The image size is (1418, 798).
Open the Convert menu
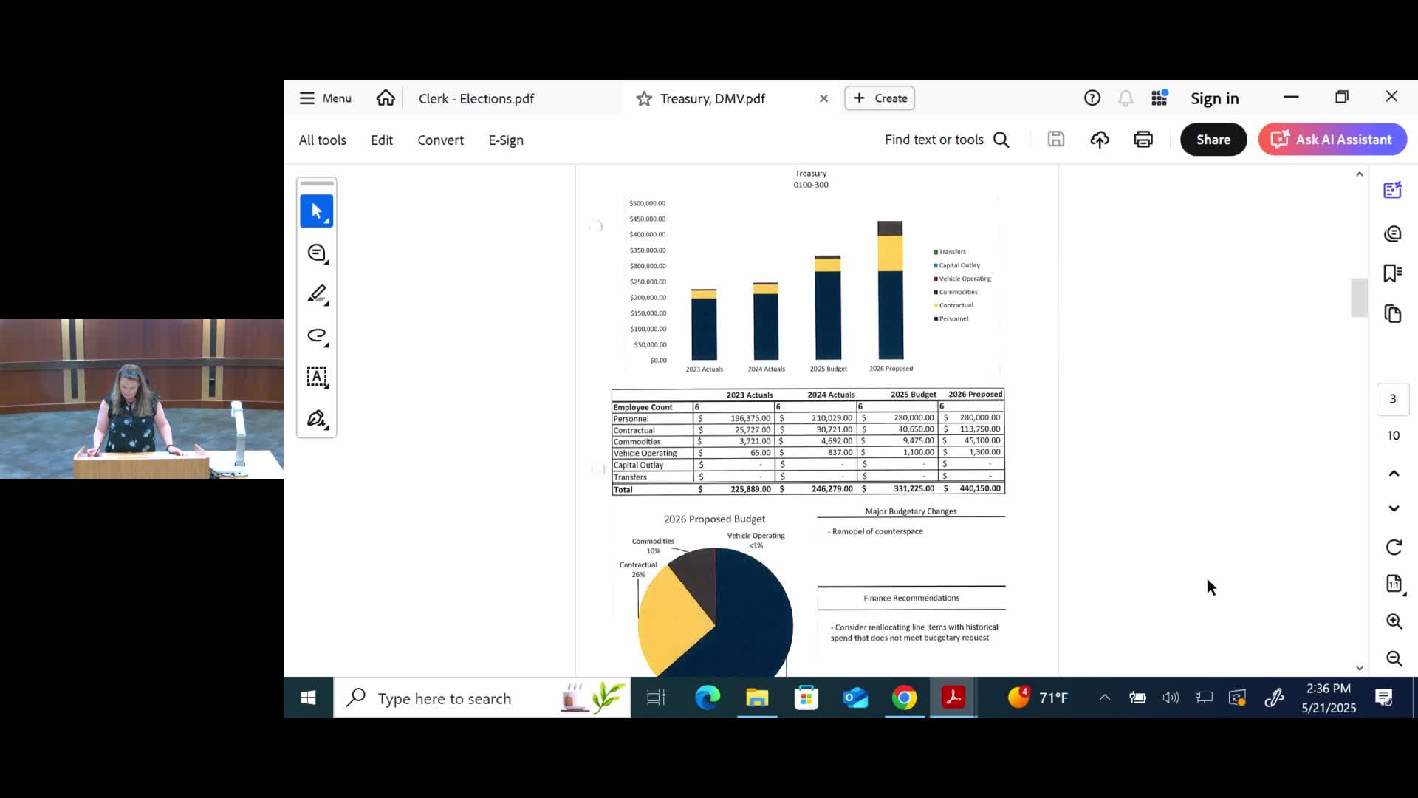point(440,140)
